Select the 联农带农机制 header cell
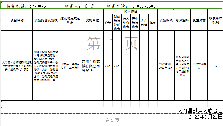Image resolution: width=223 pixels, height=126 pixels. click(x=215, y=20)
